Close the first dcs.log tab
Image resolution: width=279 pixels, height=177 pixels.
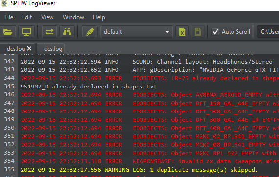coord(29,48)
